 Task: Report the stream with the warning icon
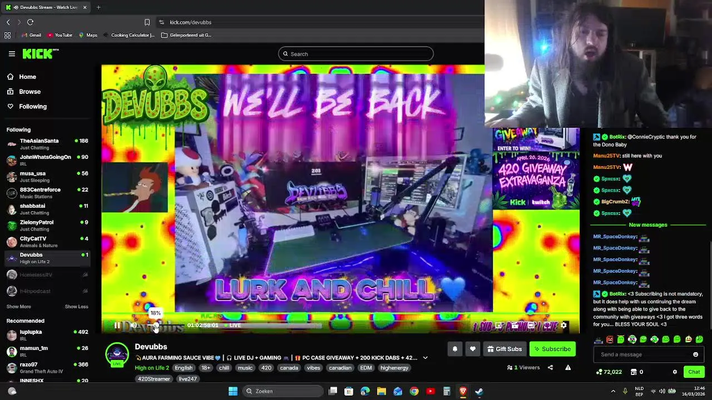coord(568,367)
